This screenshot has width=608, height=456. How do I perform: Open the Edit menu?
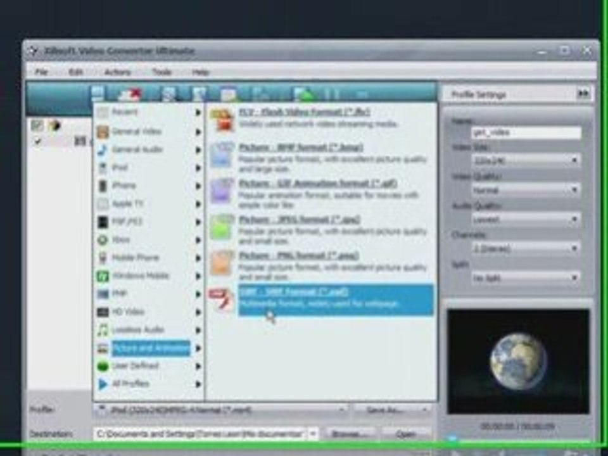tap(75, 72)
